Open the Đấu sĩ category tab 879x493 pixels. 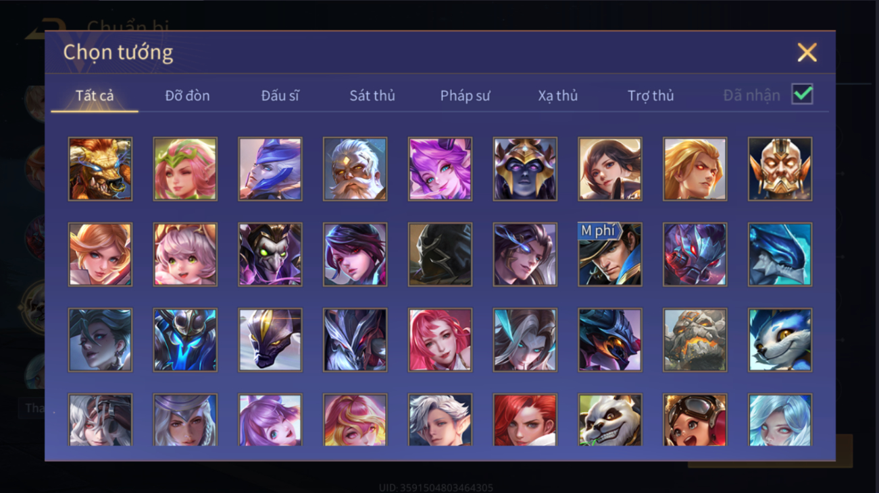click(x=280, y=96)
